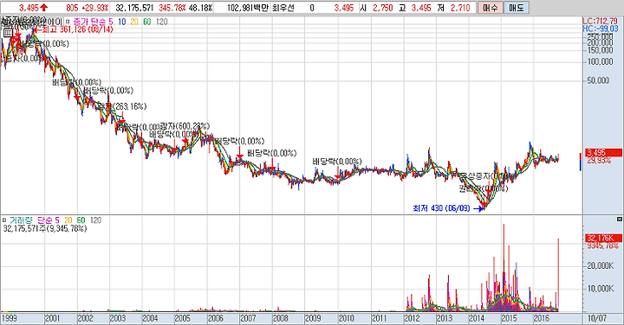624x325 pixels.
Task: Select the 5-day price moving average label
Action: 111,22
